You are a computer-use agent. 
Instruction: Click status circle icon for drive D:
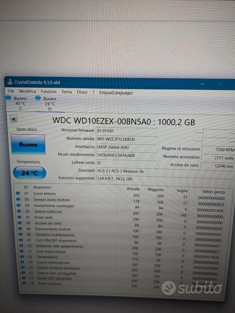point(38,98)
